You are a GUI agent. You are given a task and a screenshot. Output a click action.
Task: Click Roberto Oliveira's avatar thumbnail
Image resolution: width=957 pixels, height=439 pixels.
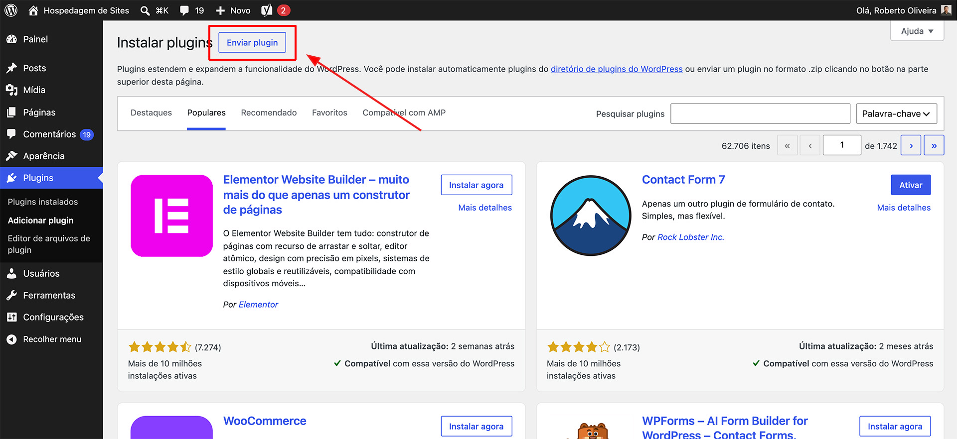[x=946, y=10]
